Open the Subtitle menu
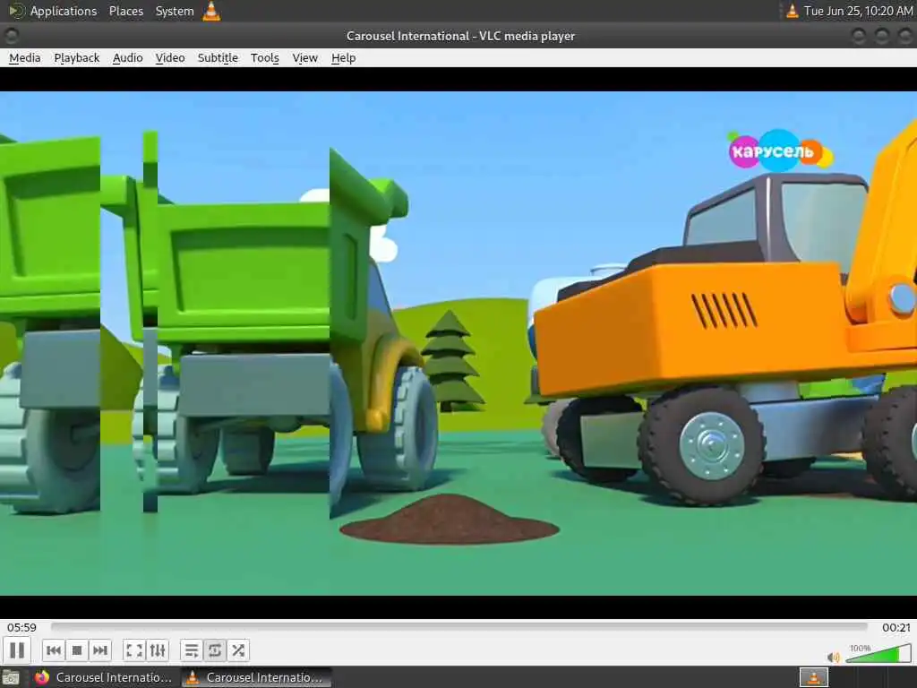This screenshot has width=917, height=688. coord(218,58)
